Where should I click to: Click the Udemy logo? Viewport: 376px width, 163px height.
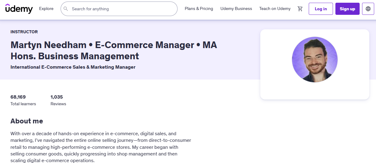pyautogui.click(x=19, y=9)
